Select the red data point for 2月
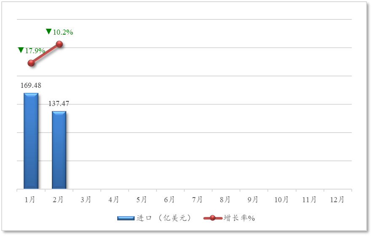372x236 pixels. (x=59, y=44)
